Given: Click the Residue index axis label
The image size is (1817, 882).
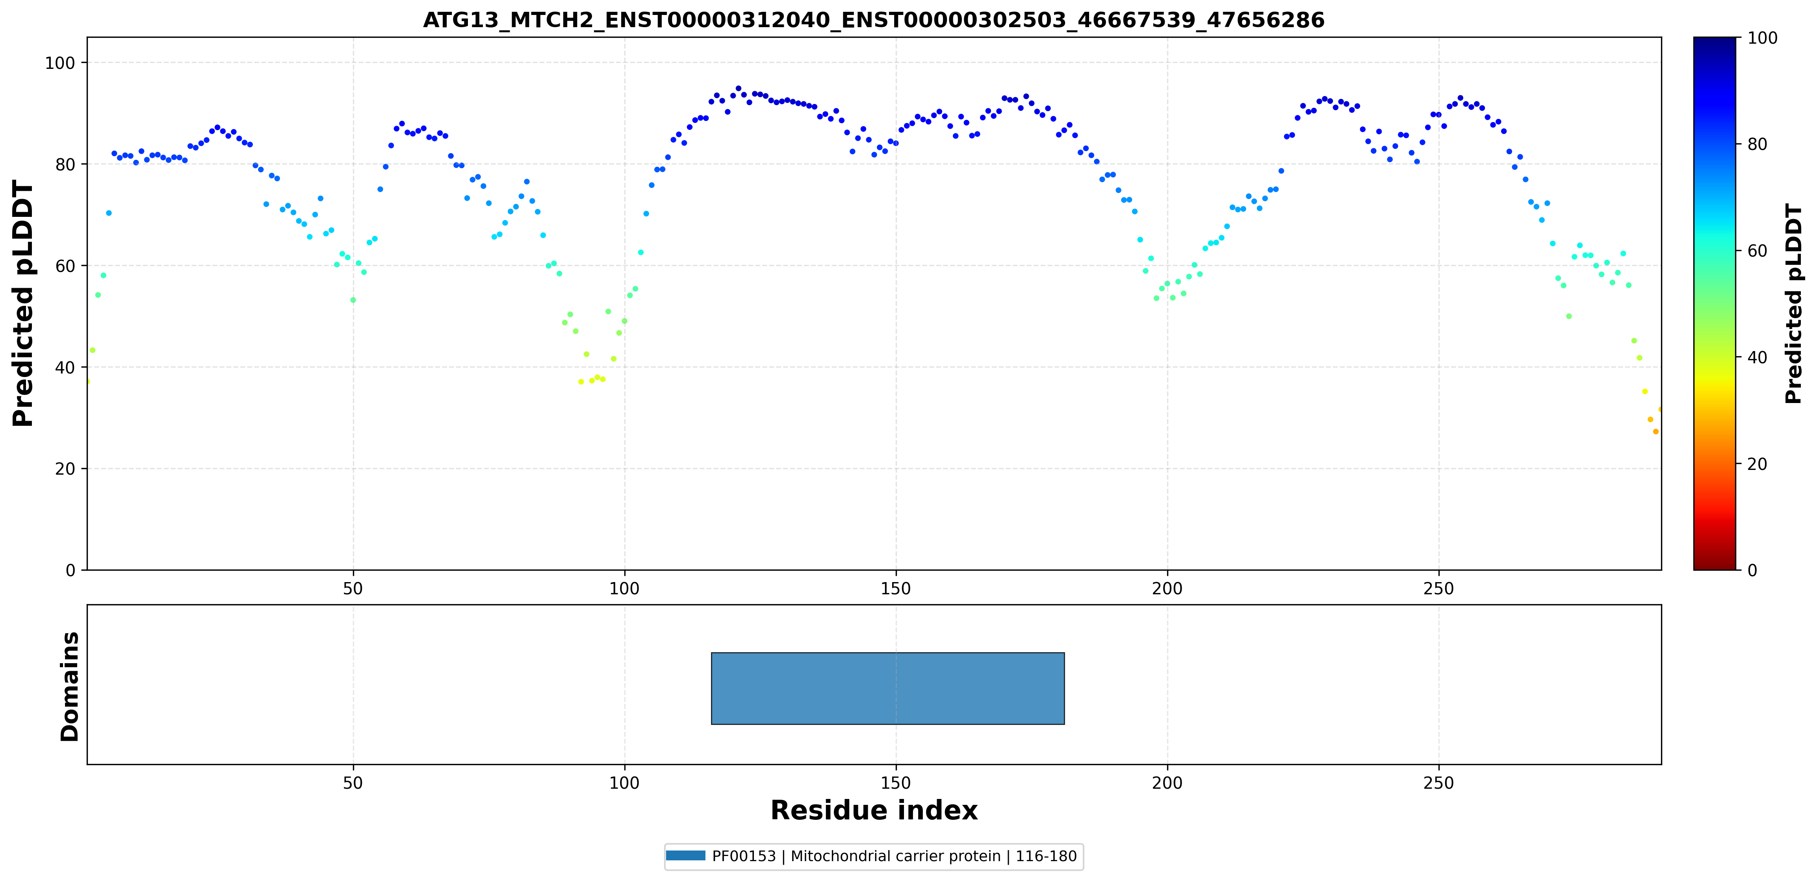Looking at the screenshot, I should pos(873,810).
